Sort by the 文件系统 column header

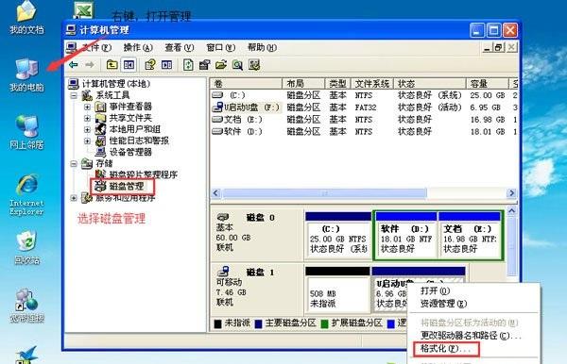tap(372, 84)
